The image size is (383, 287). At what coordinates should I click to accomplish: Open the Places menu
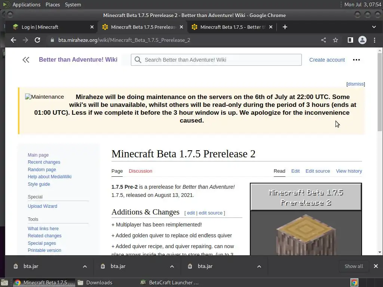[52, 4]
